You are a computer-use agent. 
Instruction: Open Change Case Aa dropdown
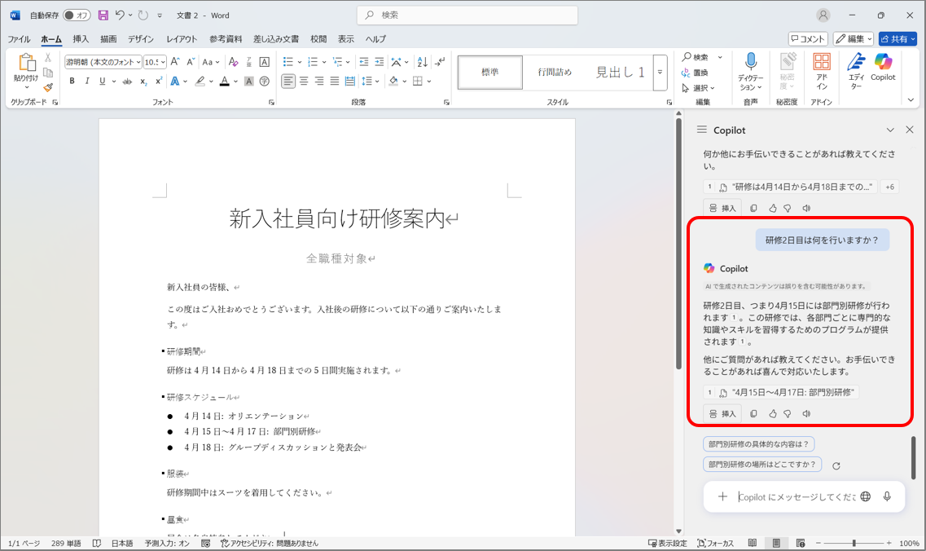pos(210,61)
